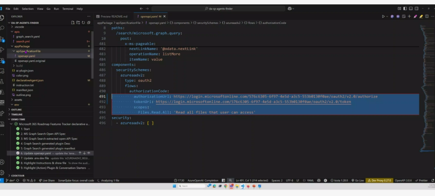Click New File icon in Explorer header
Viewport: 435px width, 196px height.
pyautogui.click(x=73, y=23)
